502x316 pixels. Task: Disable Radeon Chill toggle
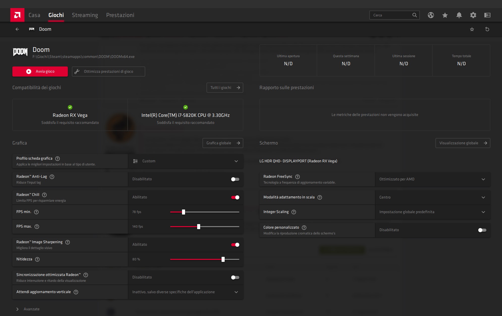point(235,197)
